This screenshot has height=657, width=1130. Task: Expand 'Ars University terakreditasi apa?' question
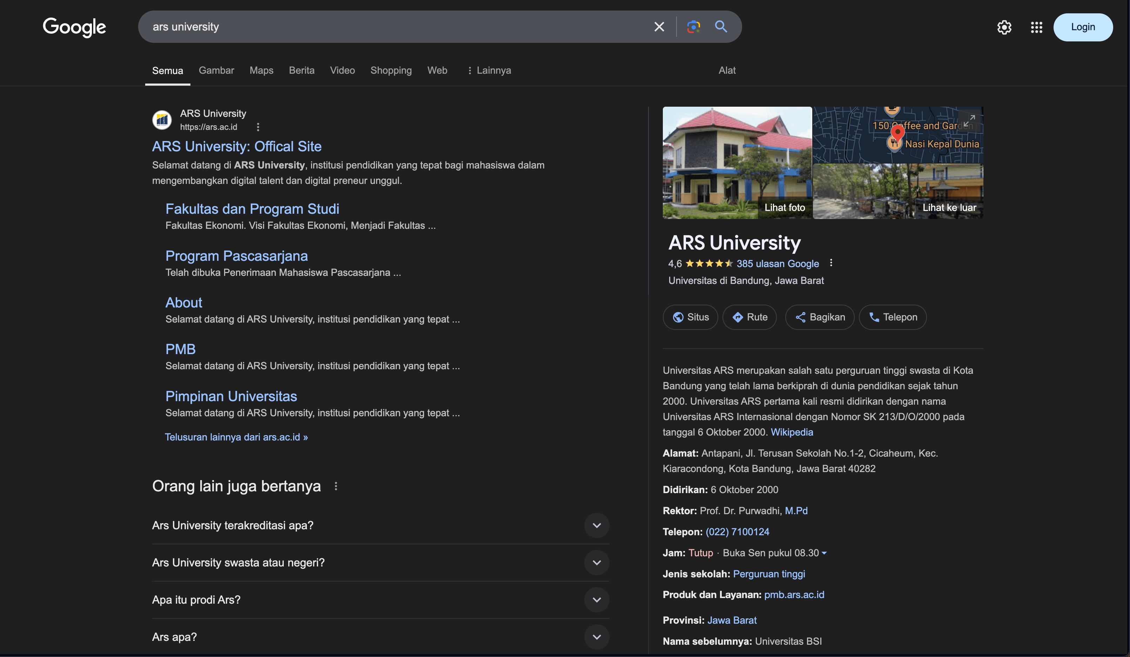point(380,525)
